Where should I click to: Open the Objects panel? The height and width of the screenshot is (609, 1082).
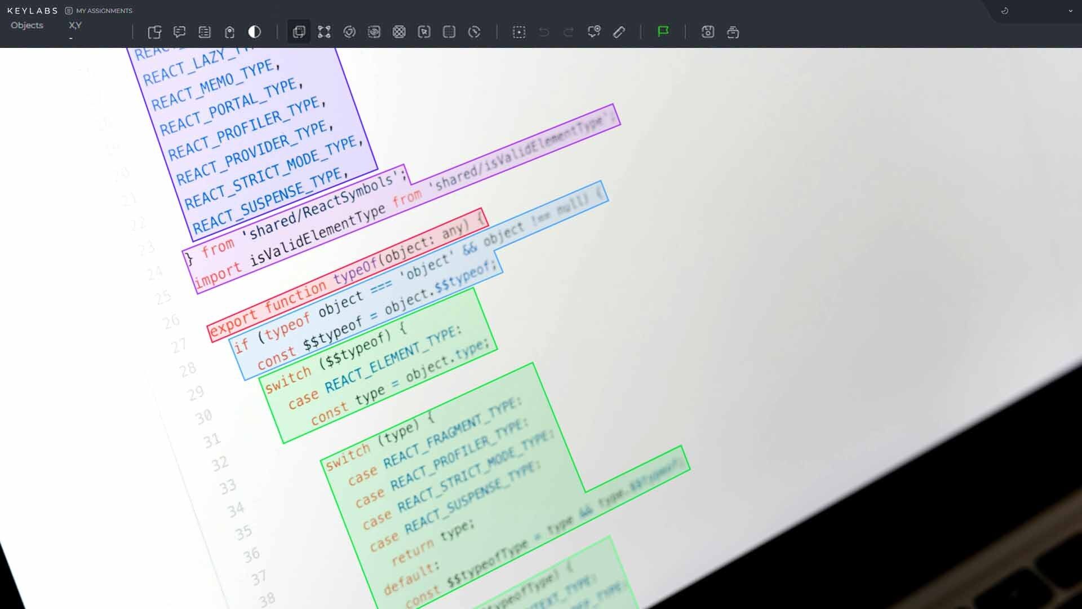pos(26,25)
